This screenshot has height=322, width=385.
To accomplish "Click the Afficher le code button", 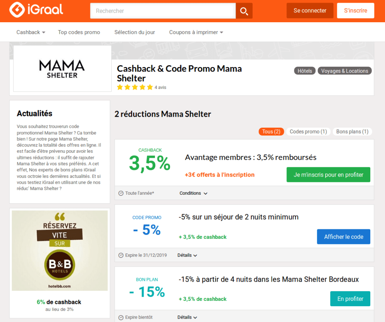I will click(x=343, y=237).
